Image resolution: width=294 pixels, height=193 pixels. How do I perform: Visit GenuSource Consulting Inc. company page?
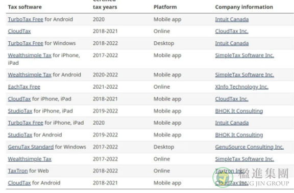(250, 147)
